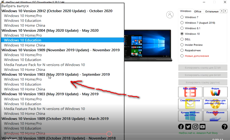Choose Media Feature Pack under 1903 May 2019
Viewport: 230px width, 140px height.
62,109
